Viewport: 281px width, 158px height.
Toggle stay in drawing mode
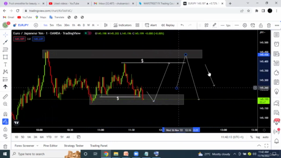click(5, 122)
